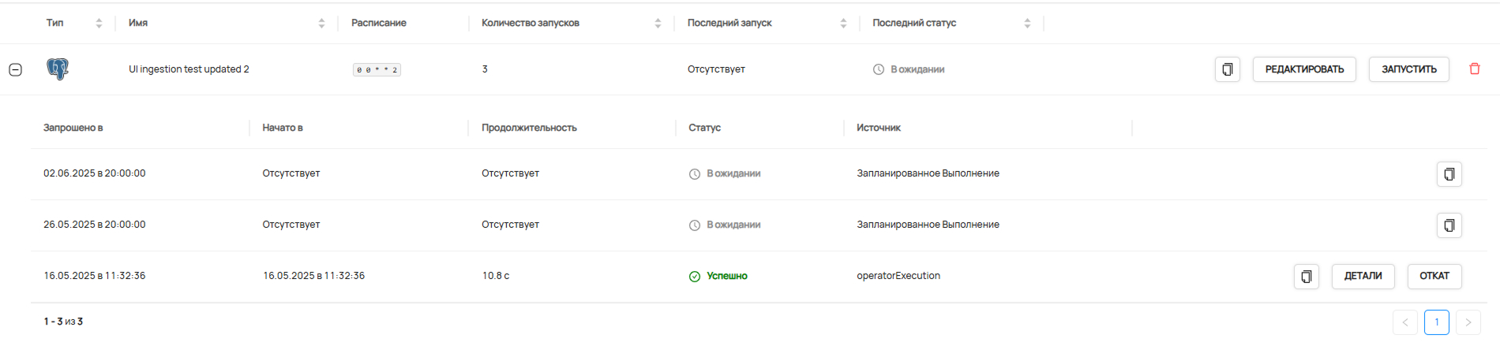The image size is (1500, 346).
Task: Select page 1 in pagination
Action: [x=1436, y=322]
